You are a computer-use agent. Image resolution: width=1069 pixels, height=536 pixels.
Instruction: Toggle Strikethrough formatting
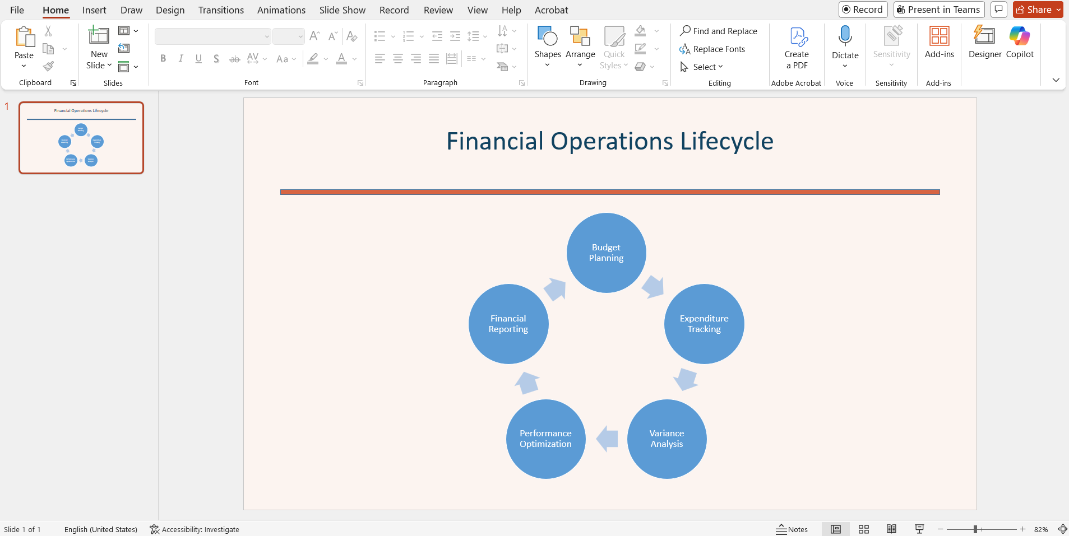pos(235,58)
